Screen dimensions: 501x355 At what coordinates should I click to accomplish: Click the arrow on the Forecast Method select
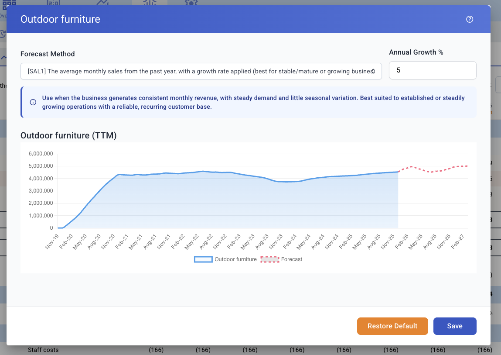[373, 71]
